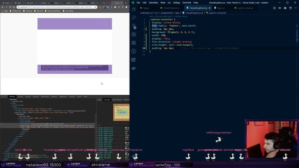Open the editor More Actions ellipsis
This screenshot has width=299, height=168.
pyautogui.click(x=296, y=8)
